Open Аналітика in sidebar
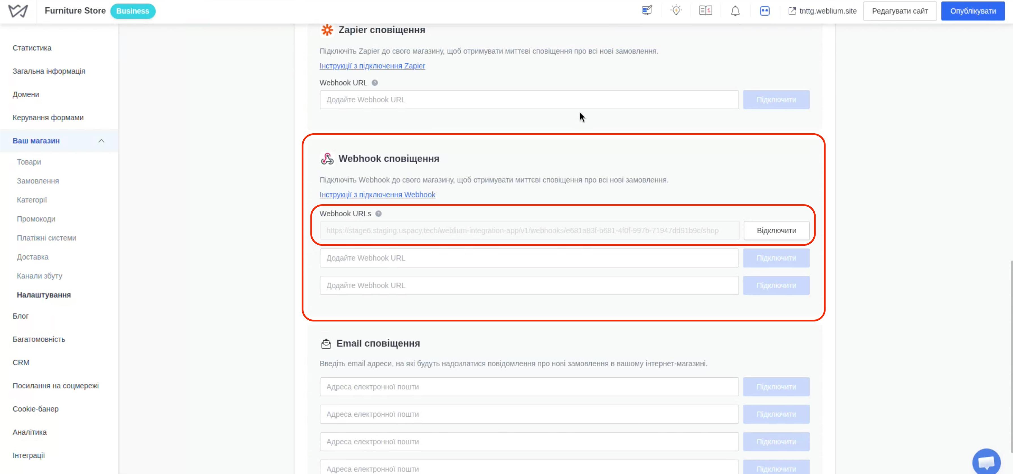1013x474 pixels. [29, 432]
